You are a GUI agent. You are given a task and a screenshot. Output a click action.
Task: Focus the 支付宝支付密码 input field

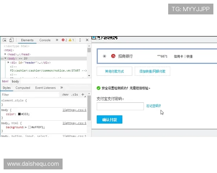[x=120, y=106]
